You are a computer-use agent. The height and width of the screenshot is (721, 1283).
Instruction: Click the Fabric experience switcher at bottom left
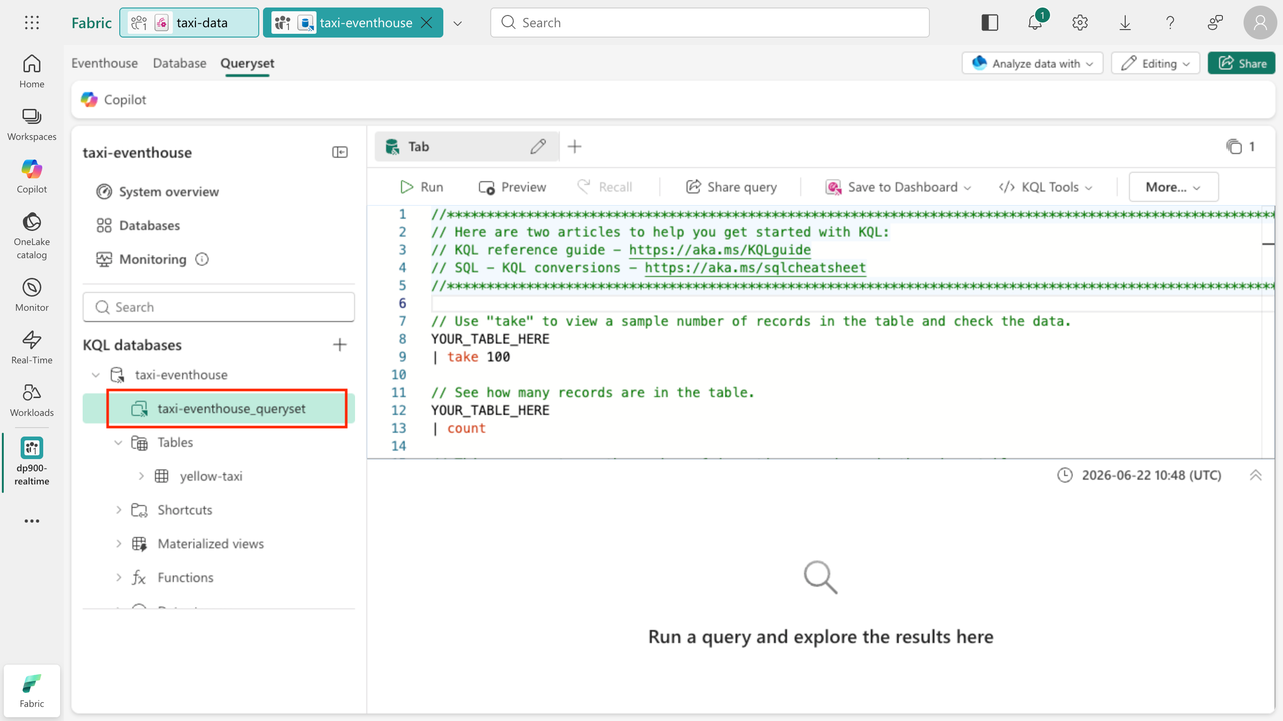coord(32,690)
